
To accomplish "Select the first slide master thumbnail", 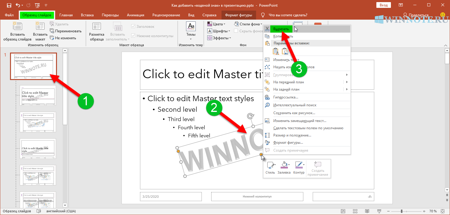I will [x=33, y=66].
